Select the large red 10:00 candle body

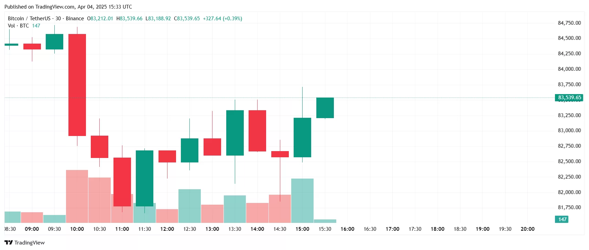click(77, 85)
